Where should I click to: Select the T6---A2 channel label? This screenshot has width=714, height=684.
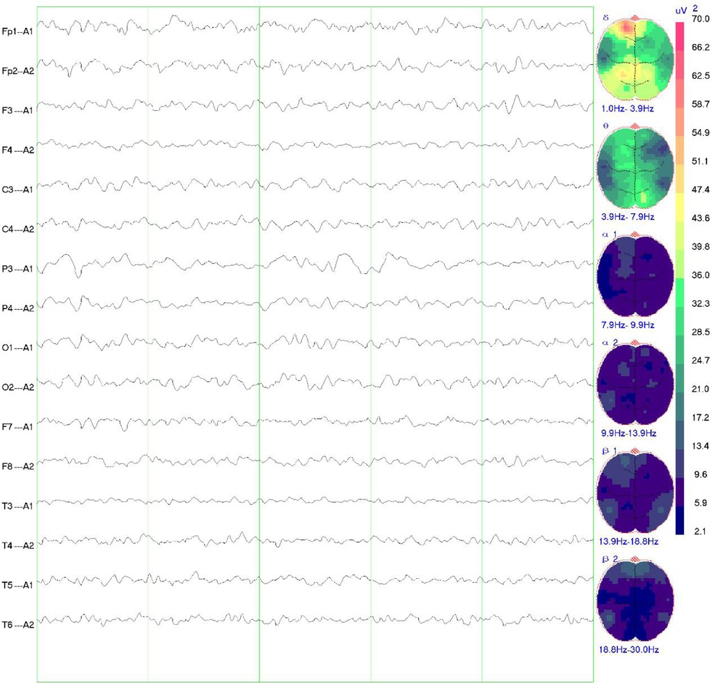[17, 625]
